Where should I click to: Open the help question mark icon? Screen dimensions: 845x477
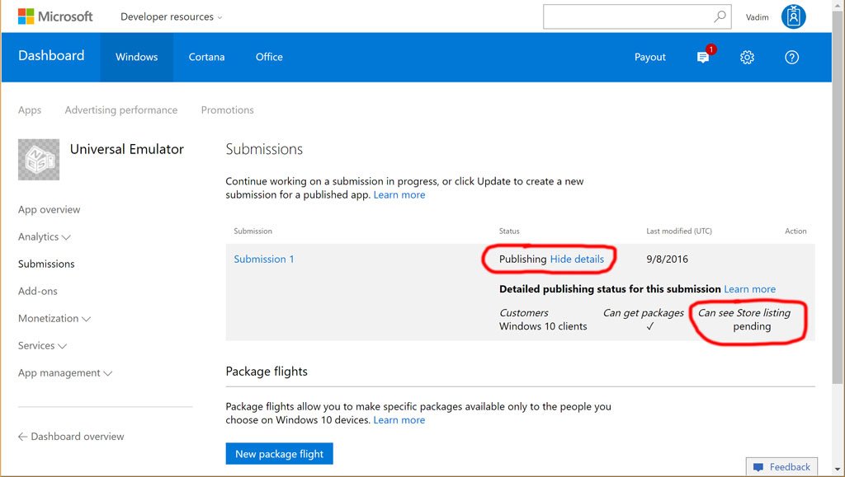tap(791, 57)
